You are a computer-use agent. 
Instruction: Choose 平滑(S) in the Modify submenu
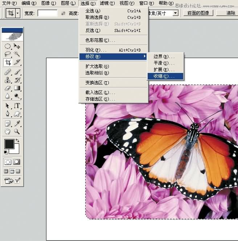(x=165, y=63)
